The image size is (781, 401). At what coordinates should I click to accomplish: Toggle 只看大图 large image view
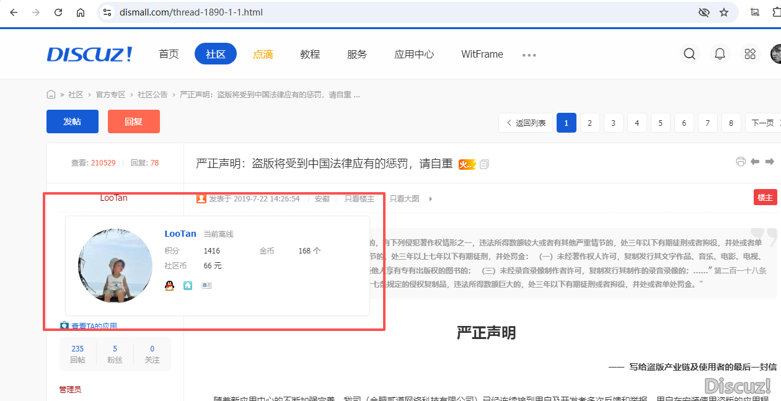pos(404,199)
